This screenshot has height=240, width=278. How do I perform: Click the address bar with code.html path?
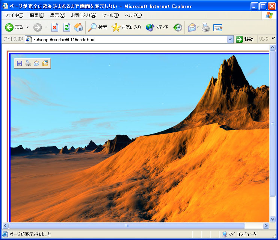[130, 39]
